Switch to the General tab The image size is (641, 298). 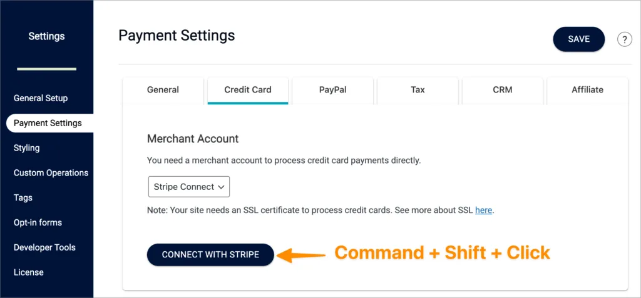coord(163,90)
